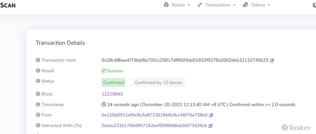Copy the From address
This screenshot has height=134, width=316.
pyautogui.click(x=211, y=115)
